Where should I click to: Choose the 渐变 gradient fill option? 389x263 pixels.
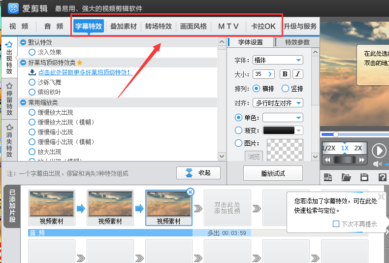[238, 130]
